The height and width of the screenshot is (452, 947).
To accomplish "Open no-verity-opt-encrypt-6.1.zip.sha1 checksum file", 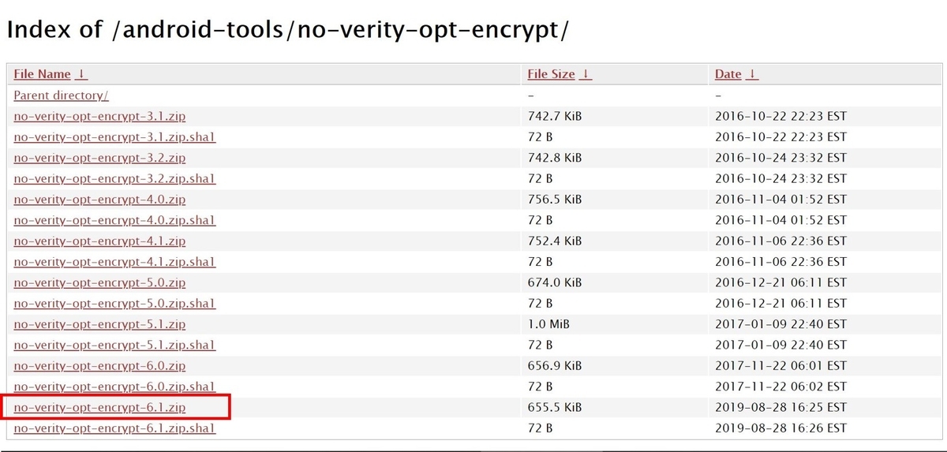I will pos(114,428).
